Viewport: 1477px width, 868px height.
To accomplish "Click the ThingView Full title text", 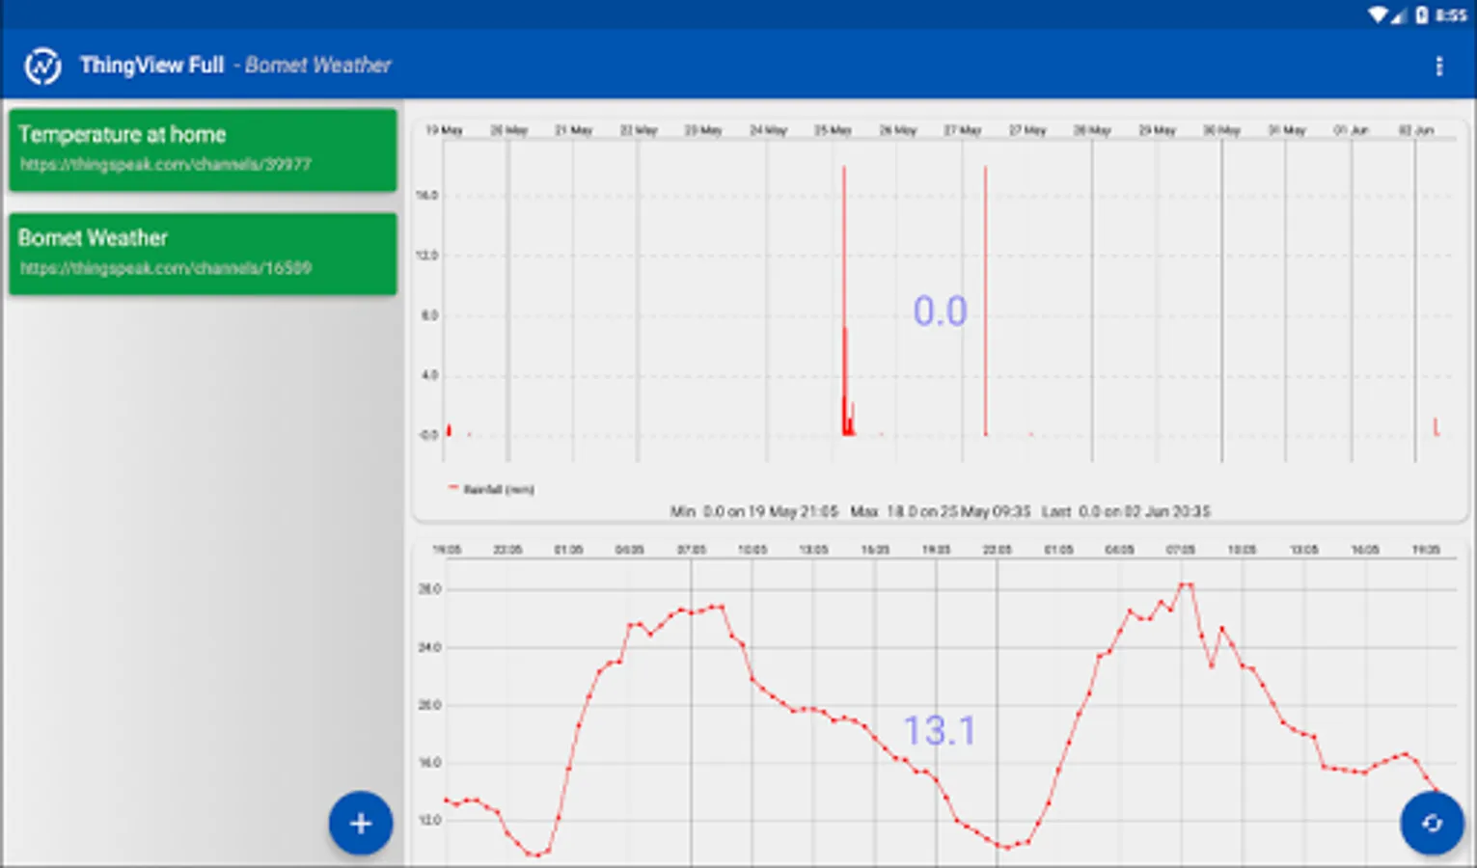I will click(x=151, y=66).
